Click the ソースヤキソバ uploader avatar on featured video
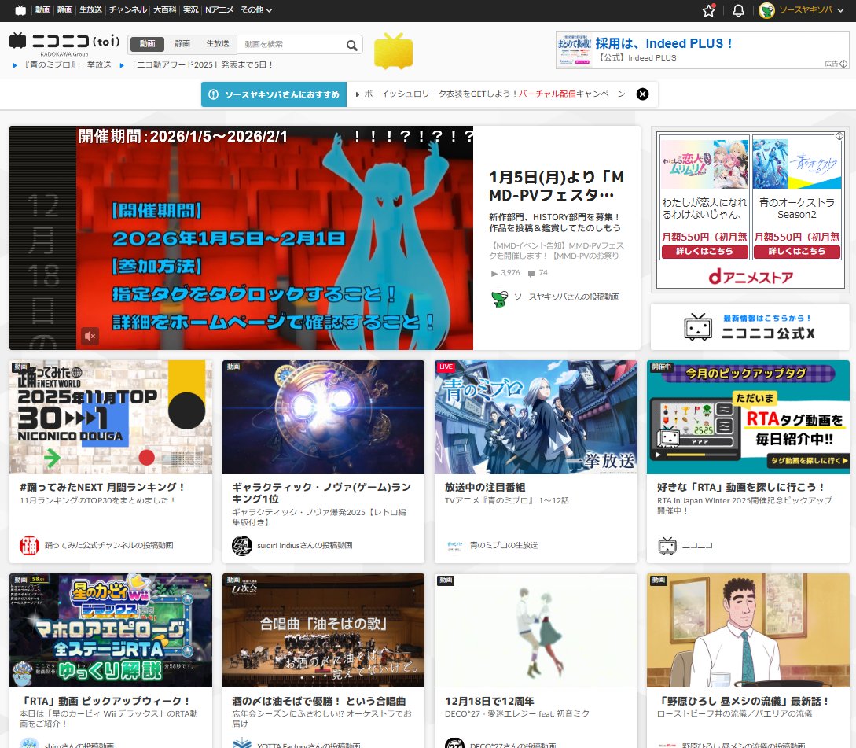 (498, 298)
